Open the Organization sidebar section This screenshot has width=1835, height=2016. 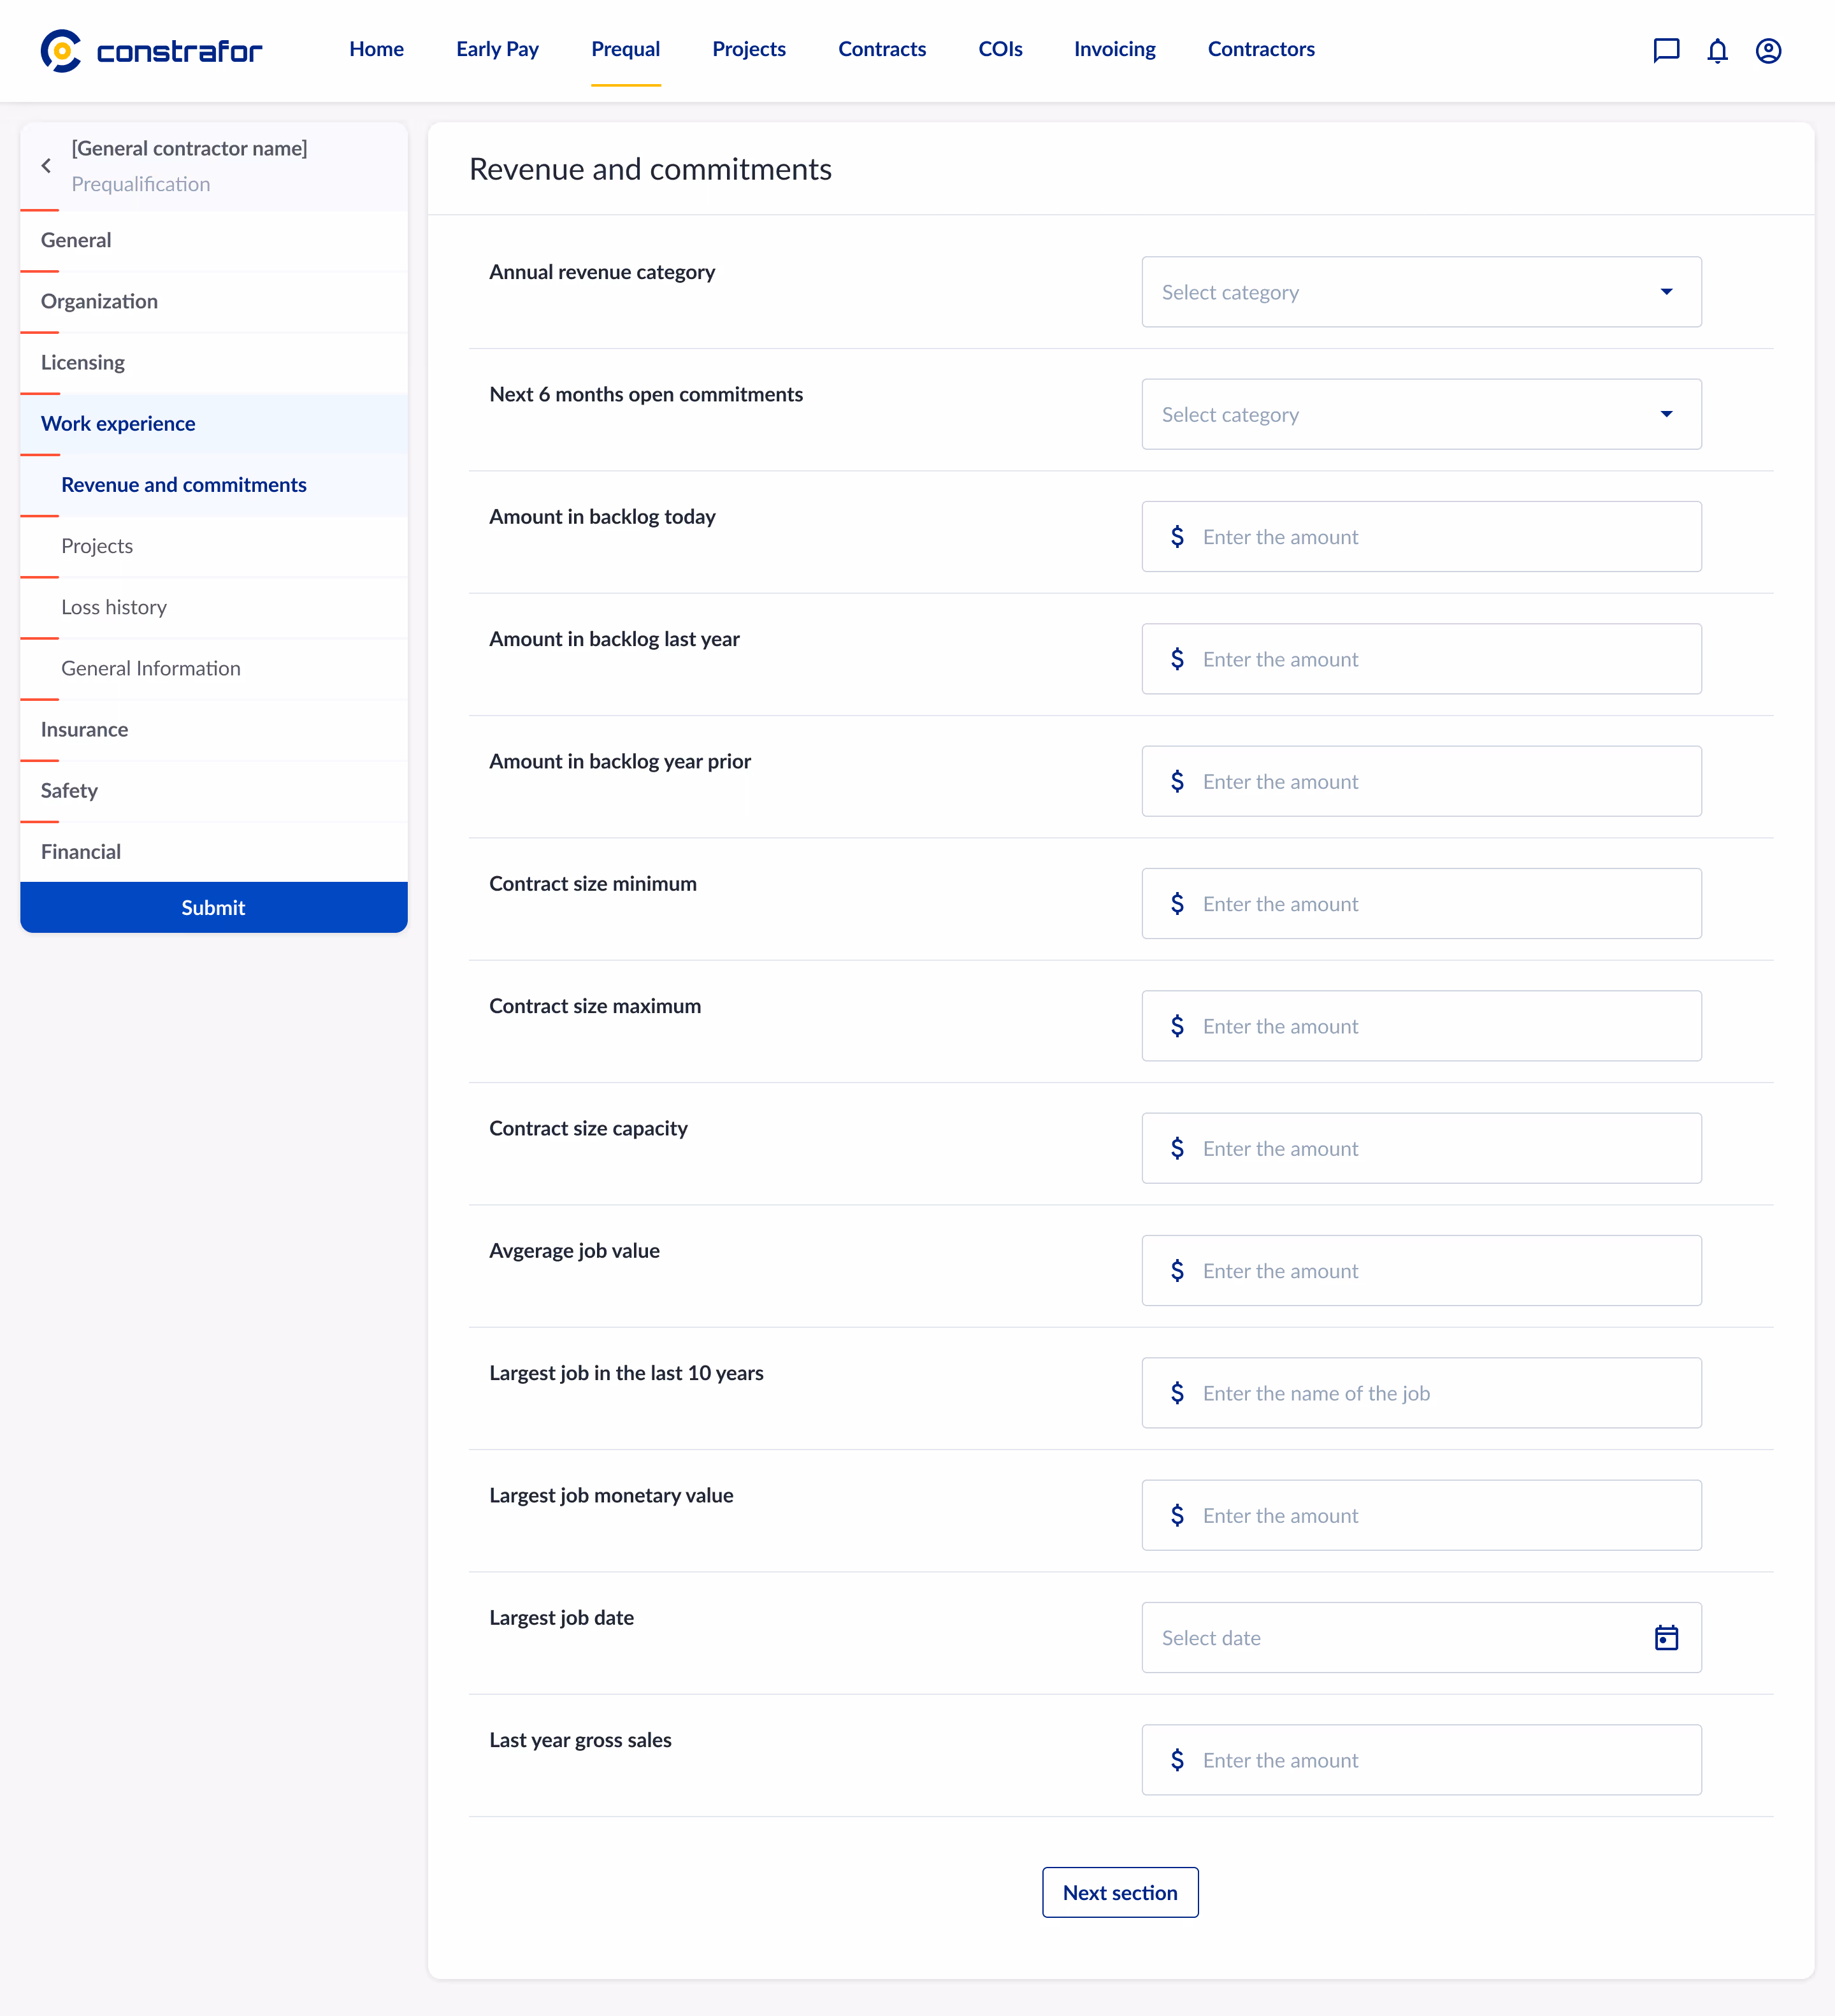click(214, 301)
